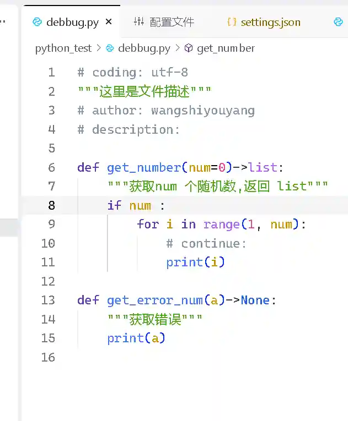Click line number 1 in the gutter
348x421 pixels.
(x=52, y=73)
